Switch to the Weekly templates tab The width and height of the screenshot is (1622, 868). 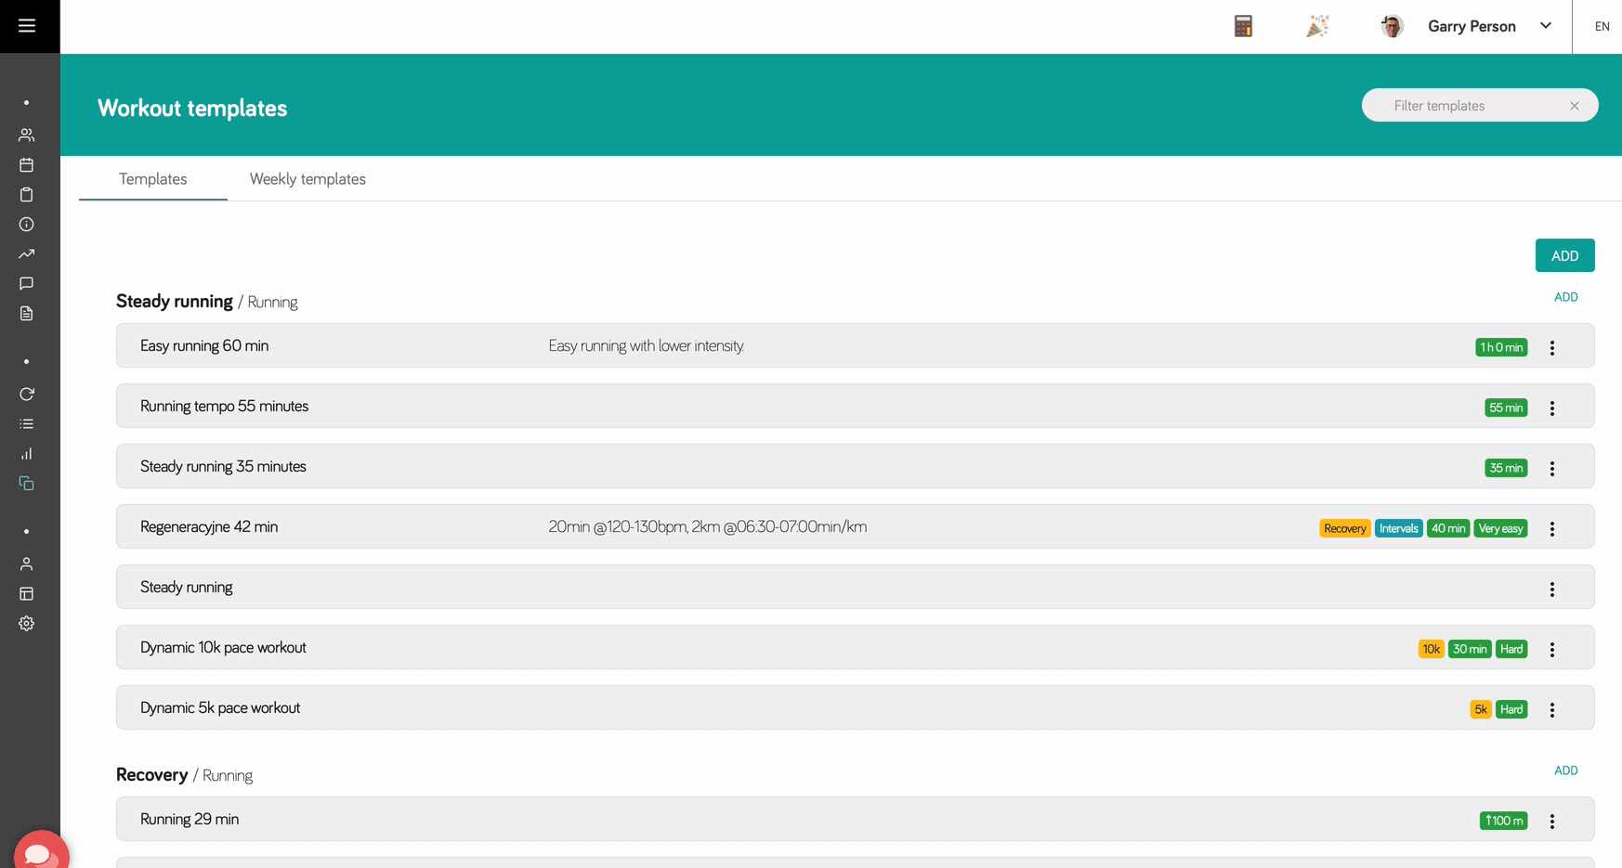coord(307,179)
